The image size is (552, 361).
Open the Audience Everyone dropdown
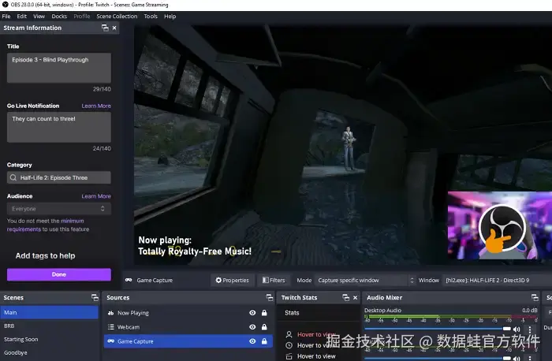click(59, 209)
